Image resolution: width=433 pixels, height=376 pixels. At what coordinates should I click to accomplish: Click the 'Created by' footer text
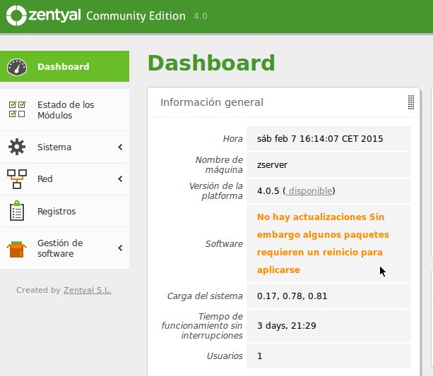tap(38, 290)
